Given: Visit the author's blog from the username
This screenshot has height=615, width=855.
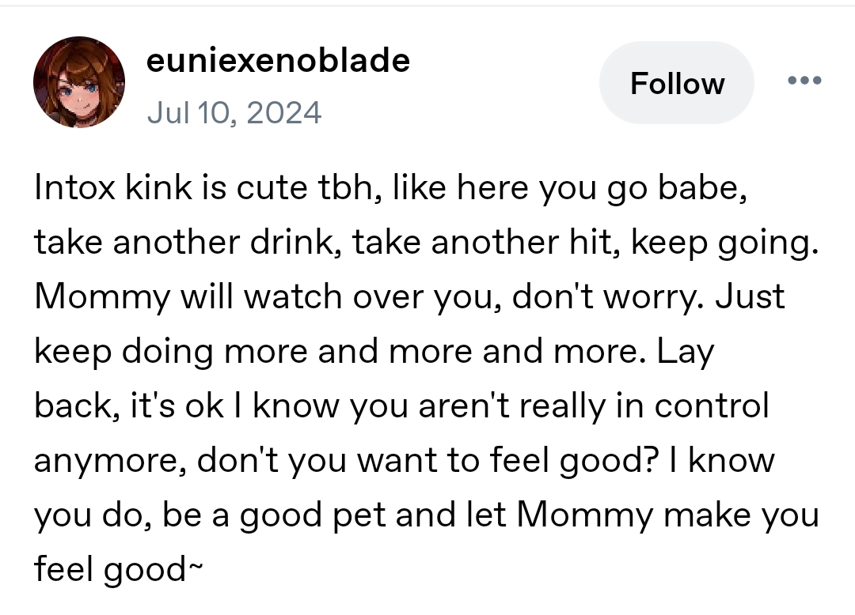Looking at the screenshot, I should [x=279, y=60].
